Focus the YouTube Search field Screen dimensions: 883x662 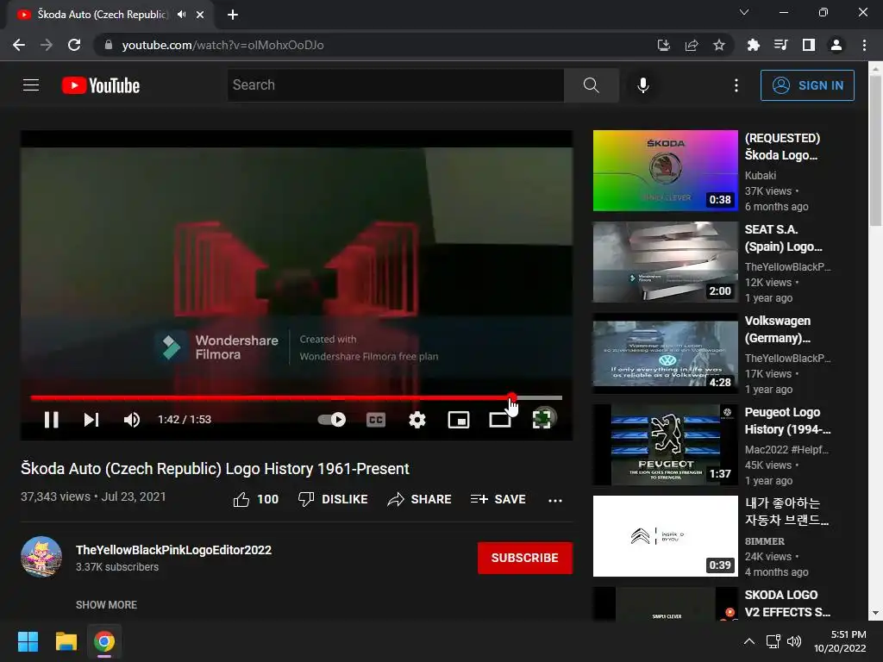point(395,85)
